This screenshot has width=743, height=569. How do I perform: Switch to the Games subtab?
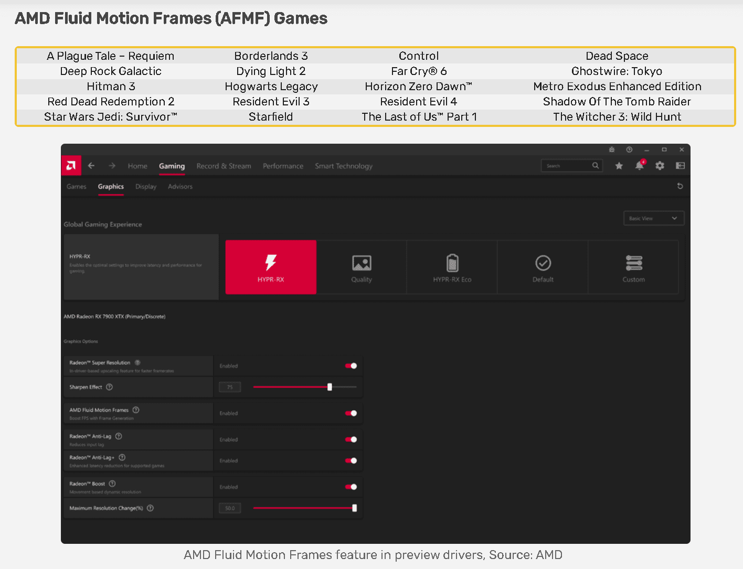[77, 186]
